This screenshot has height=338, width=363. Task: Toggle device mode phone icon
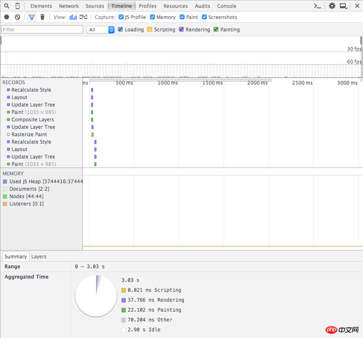(17, 6)
